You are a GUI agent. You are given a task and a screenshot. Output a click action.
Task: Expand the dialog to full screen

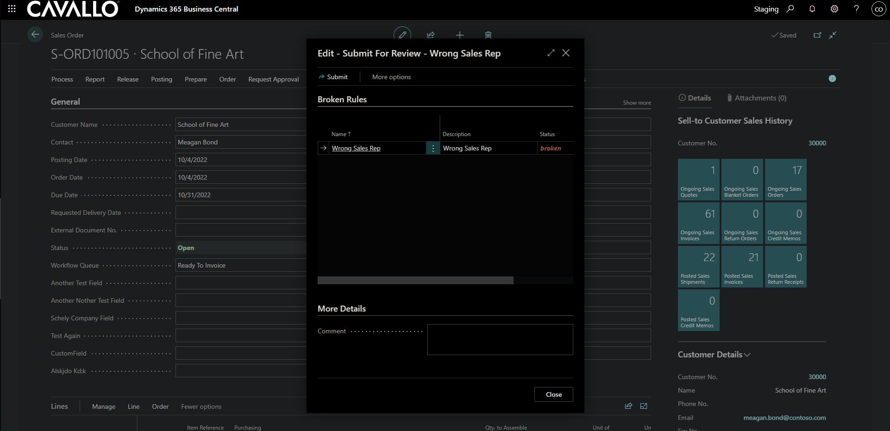click(551, 53)
